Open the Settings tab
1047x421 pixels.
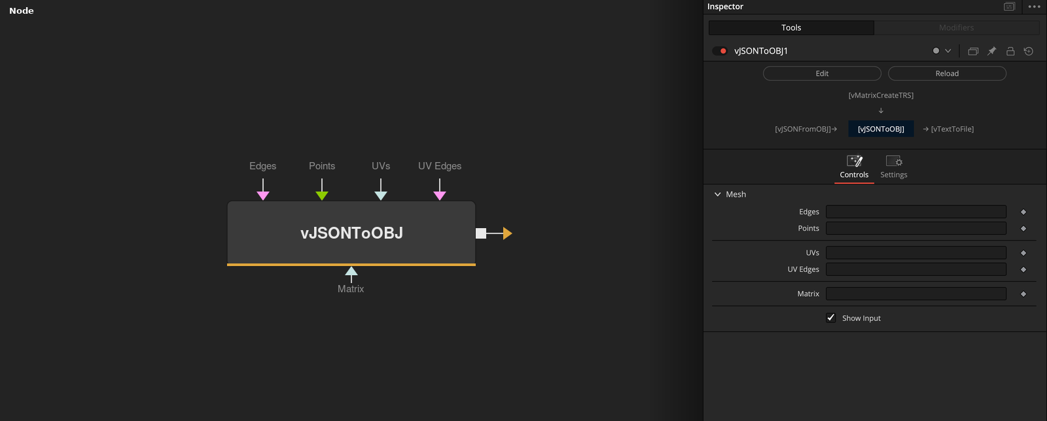pos(894,167)
